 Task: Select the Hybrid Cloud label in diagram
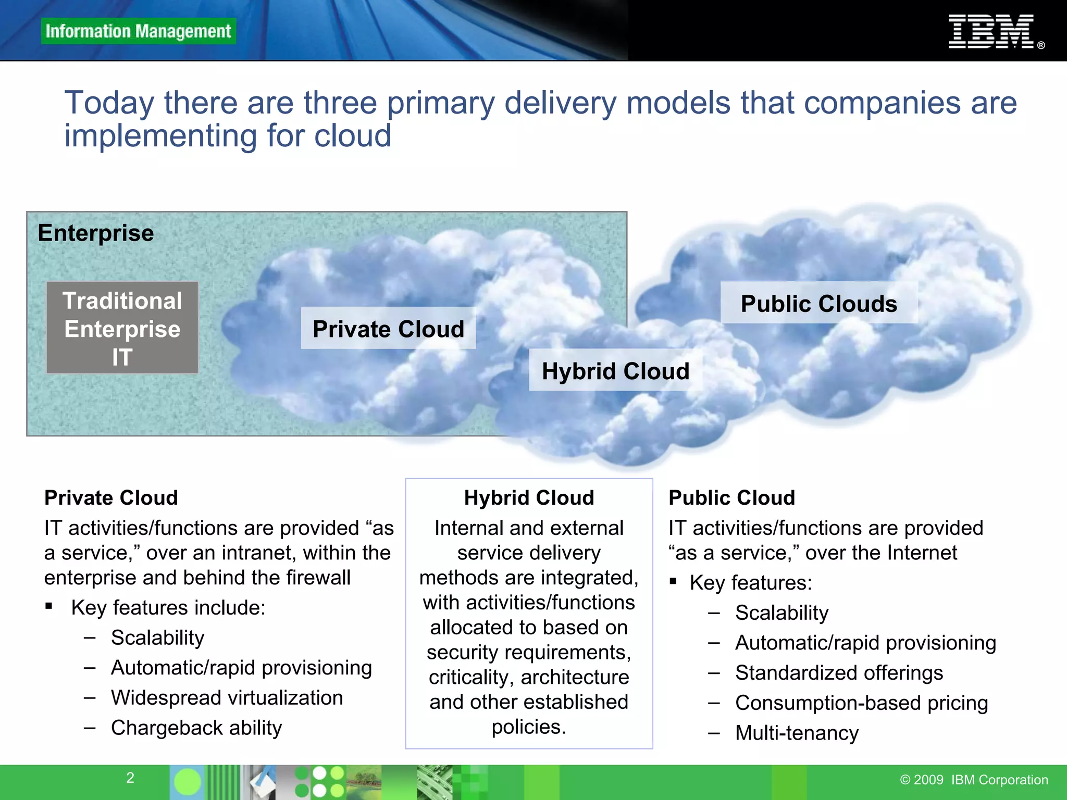[615, 371]
